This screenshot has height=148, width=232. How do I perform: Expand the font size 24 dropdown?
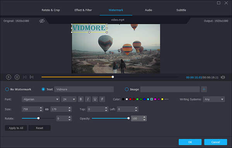69,99
